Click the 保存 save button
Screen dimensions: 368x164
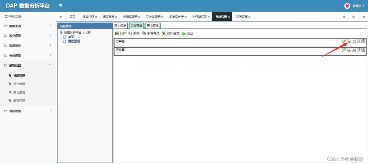click(120, 33)
